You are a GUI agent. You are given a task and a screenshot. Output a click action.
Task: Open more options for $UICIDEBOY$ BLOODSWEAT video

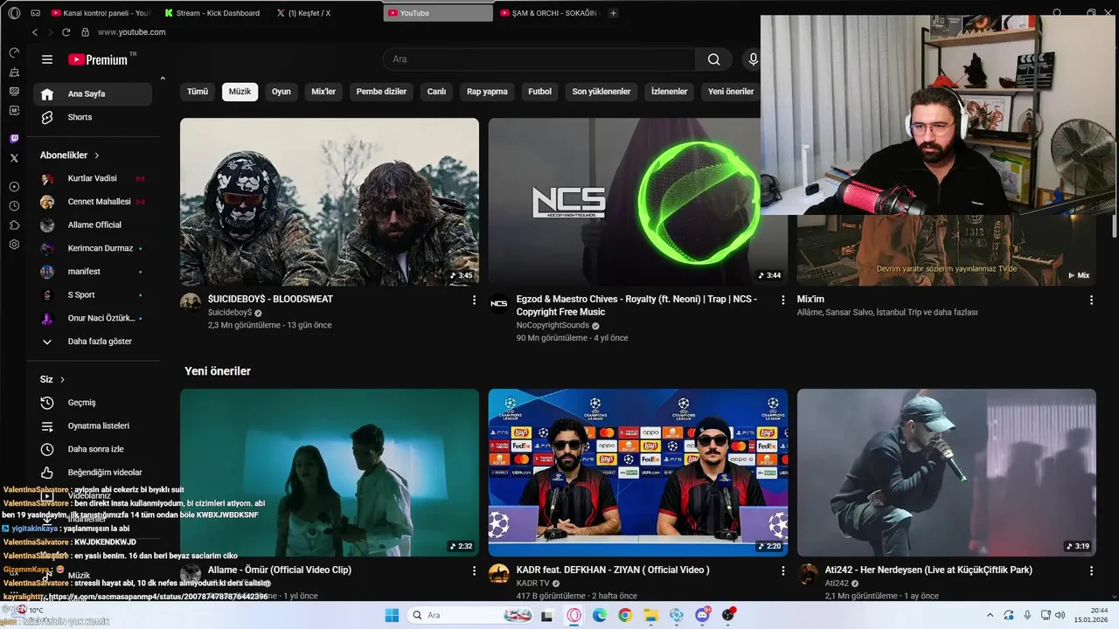pos(474,300)
